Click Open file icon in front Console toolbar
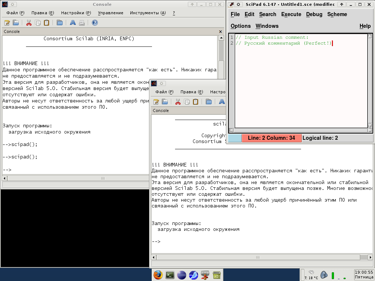Viewport: 375px width, 281px height. (165, 102)
